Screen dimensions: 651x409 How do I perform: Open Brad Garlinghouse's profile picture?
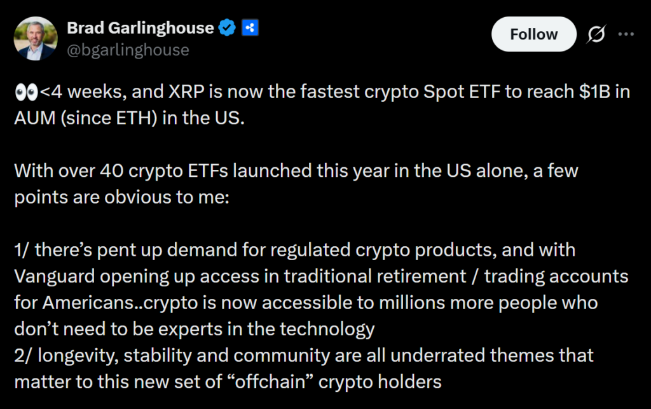[35, 37]
